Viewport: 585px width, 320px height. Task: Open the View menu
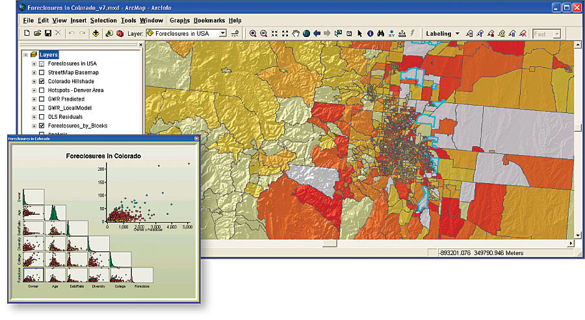(x=59, y=21)
